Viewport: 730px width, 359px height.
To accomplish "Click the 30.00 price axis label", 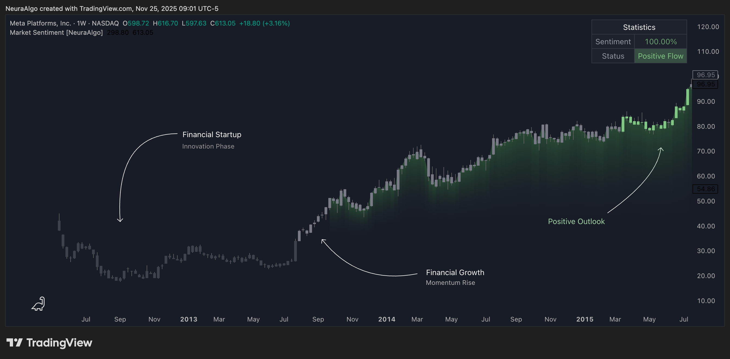I will pyautogui.click(x=706, y=251).
